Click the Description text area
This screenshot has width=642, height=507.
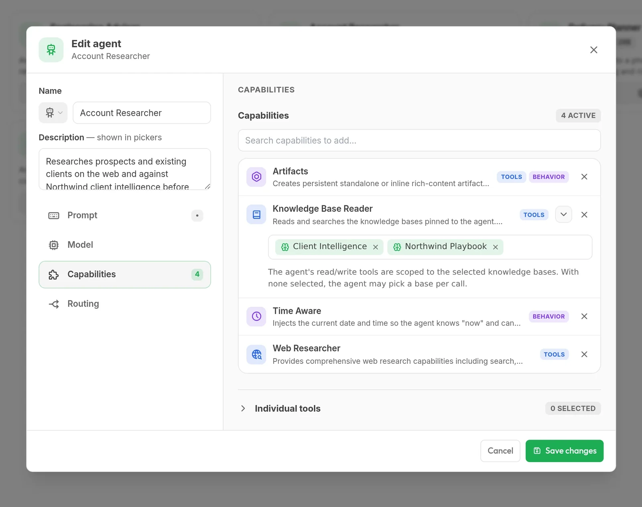coord(125,169)
